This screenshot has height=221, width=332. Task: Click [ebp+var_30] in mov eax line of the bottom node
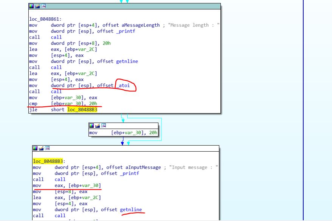click(85, 186)
